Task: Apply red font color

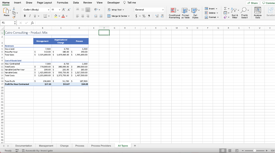Action: [x=63, y=16]
